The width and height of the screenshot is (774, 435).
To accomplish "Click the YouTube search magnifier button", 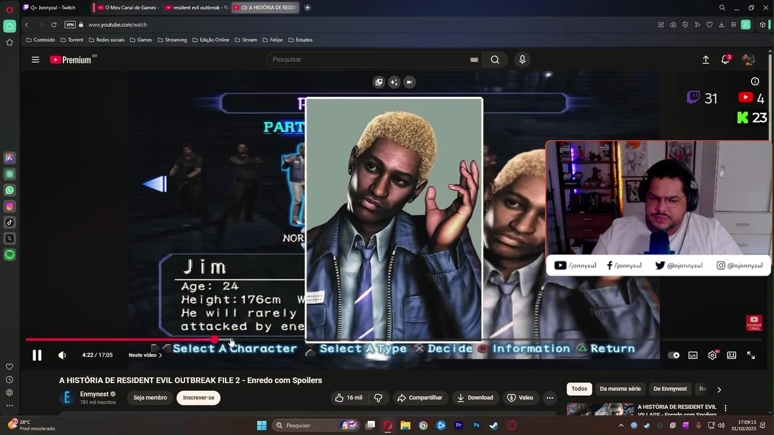I will [x=495, y=59].
